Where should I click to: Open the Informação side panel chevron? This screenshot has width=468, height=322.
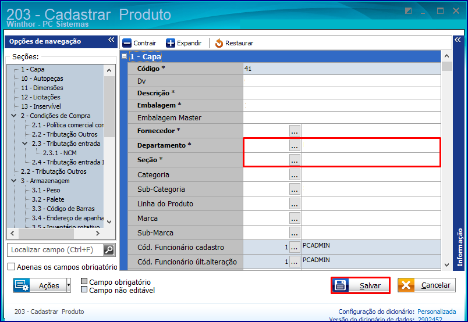coord(458,40)
